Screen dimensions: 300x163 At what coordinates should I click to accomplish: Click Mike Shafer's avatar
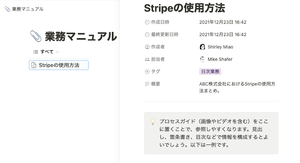click(202, 60)
